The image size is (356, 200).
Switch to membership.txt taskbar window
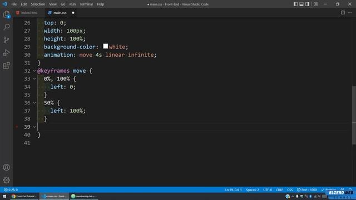(x=84, y=196)
